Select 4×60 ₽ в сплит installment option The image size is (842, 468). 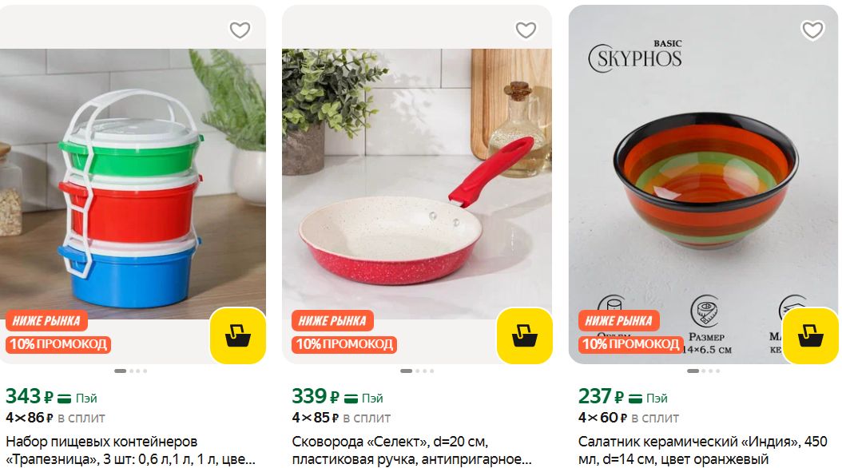628,418
